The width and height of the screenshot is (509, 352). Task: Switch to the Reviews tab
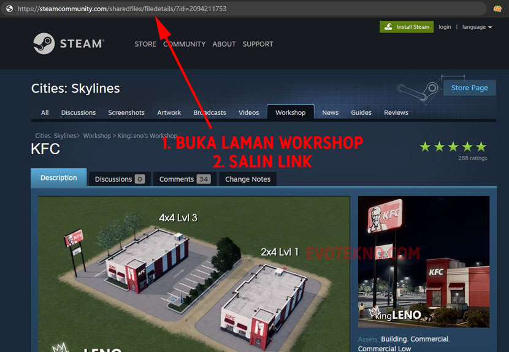[396, 112]
